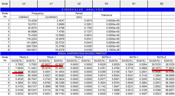Click the UZ column header button
This screenshot has width=175, height=96.
click(x=79, y=4)
